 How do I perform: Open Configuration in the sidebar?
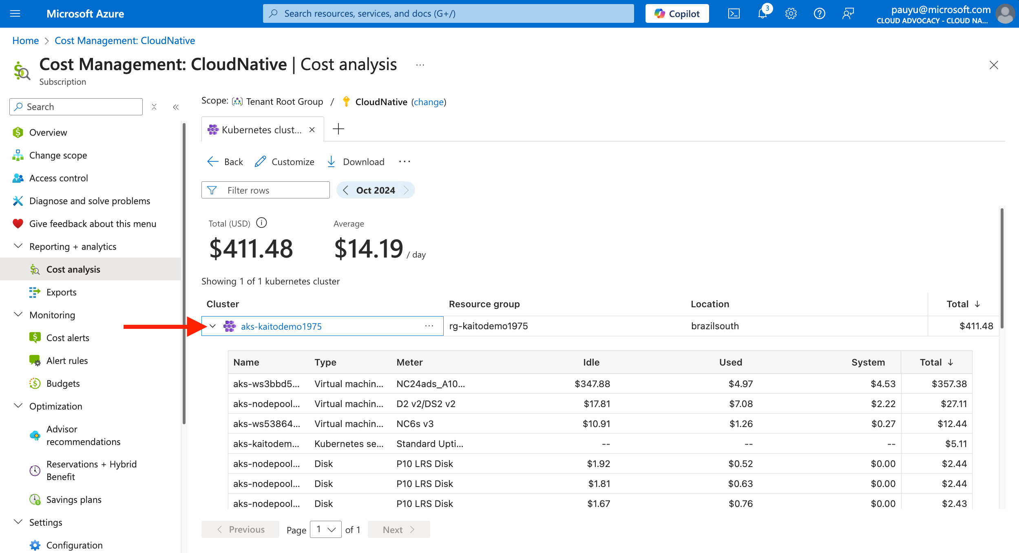point(91,545)
